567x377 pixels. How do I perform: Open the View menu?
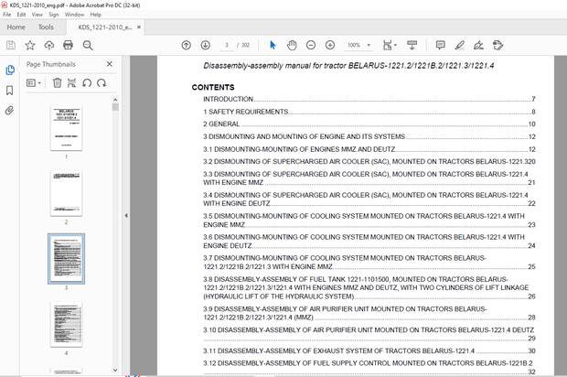click(37, 15)
